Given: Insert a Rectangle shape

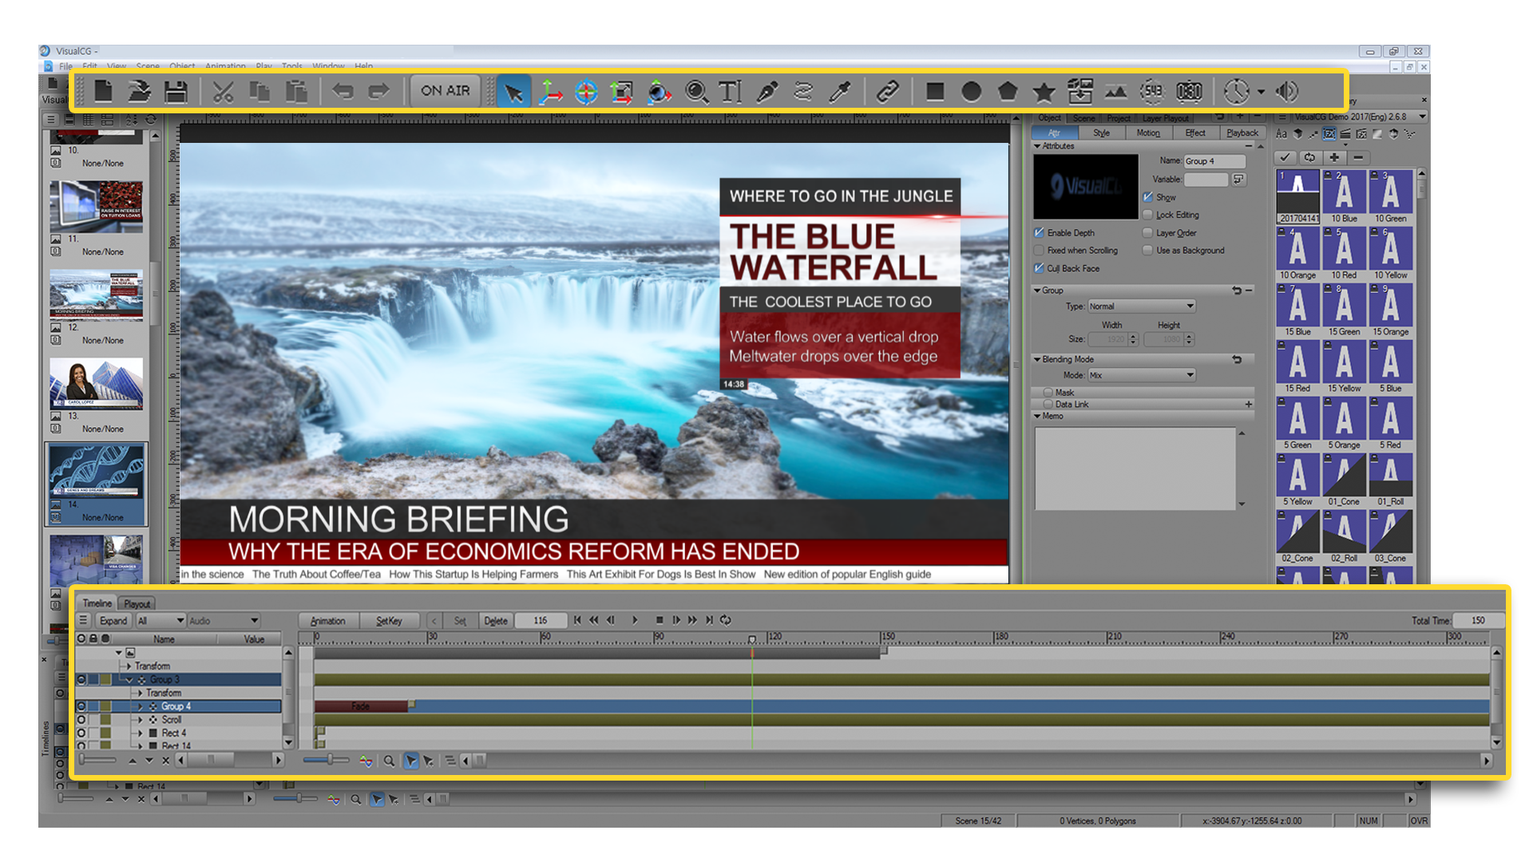Looking at the screenshot, I should [x=935, y=91].
